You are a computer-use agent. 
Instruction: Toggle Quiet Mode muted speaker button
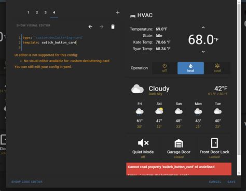143,148
